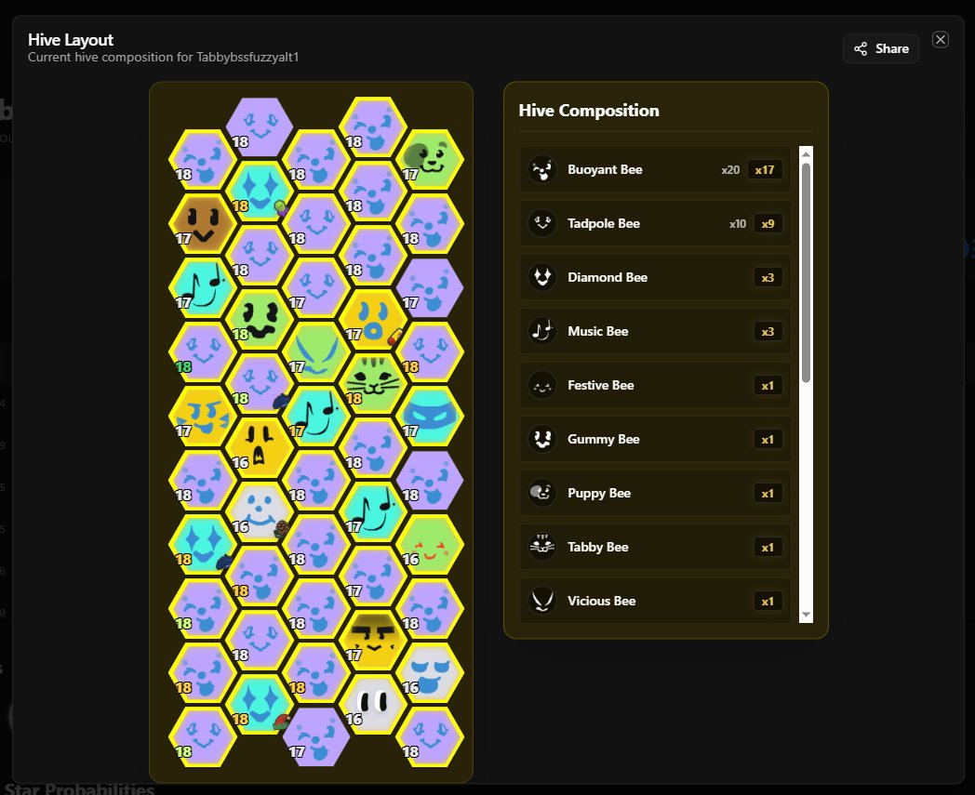This screenshot has width=975, height=795.
Task: Click the "Puppy Bee" row label
Action: pos(599,493)
